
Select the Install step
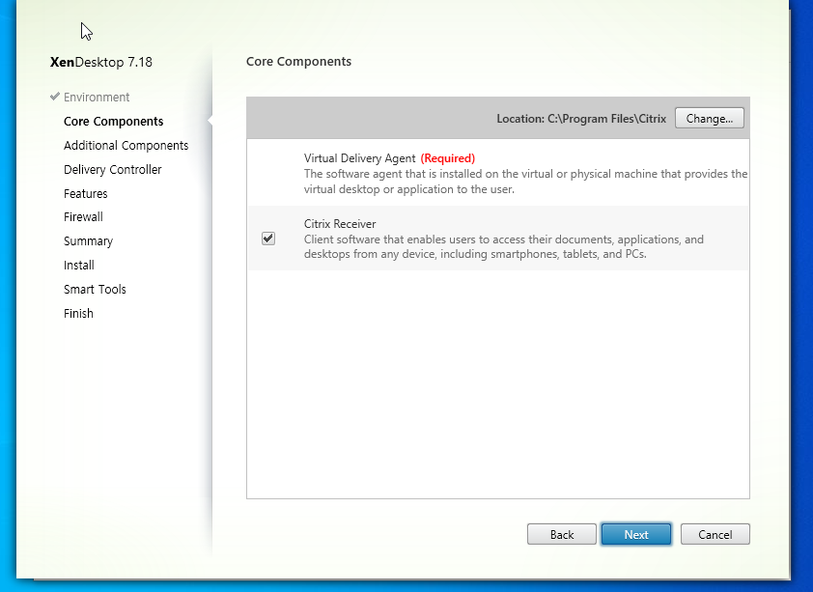79,266
